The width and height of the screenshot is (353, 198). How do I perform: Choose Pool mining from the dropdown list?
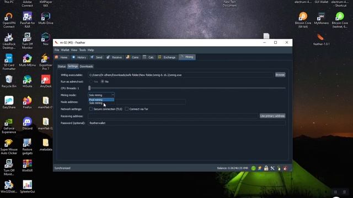click(101, 100)
